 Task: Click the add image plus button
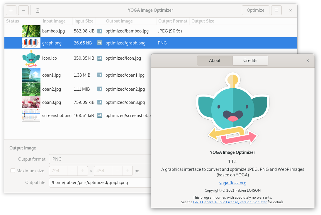click(x=11, y=10)
